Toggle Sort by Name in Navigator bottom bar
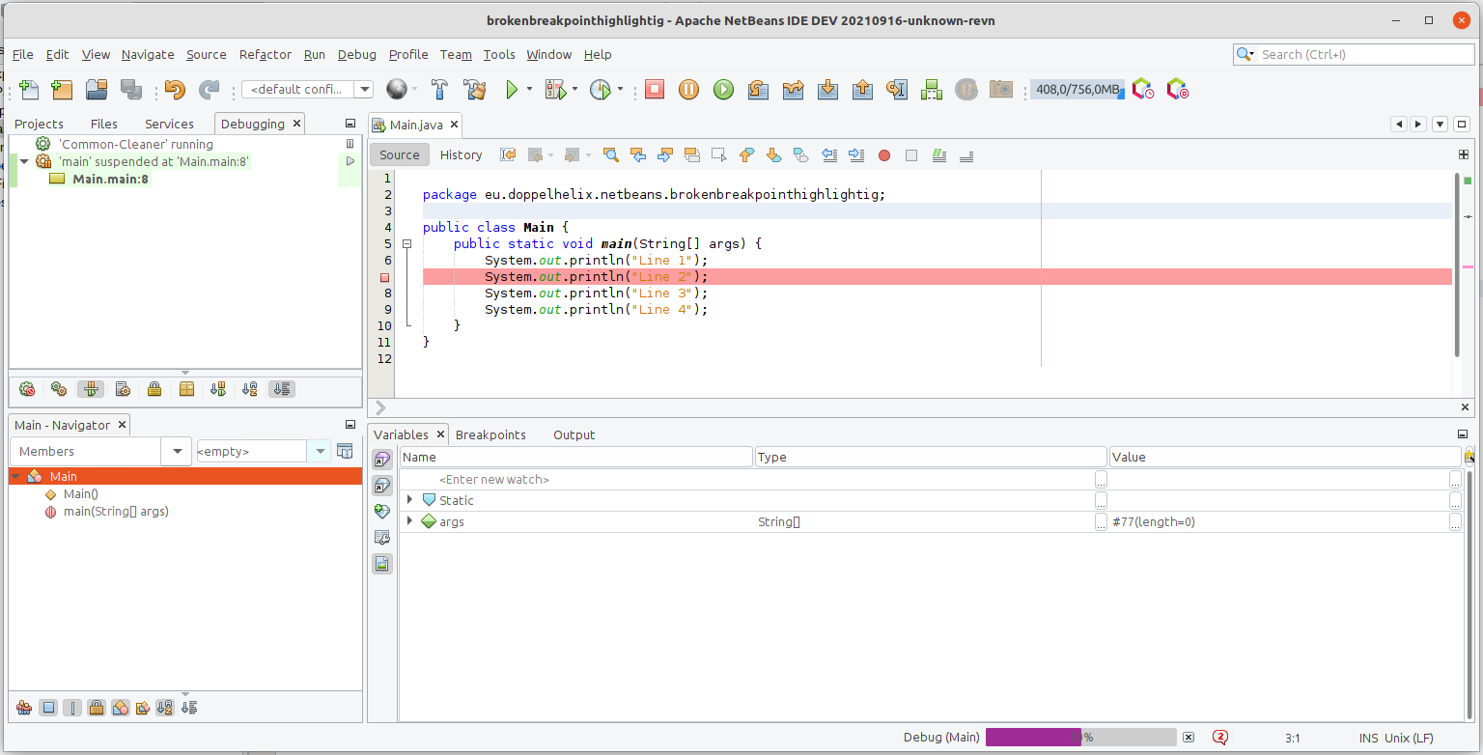1483x755 pixels. point(165,708)
